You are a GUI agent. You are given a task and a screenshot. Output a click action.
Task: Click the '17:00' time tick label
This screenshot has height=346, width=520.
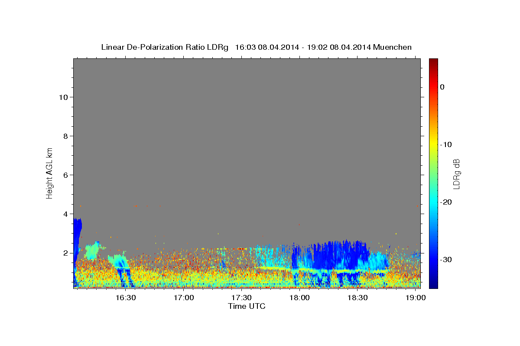click(x=184, y=298)
